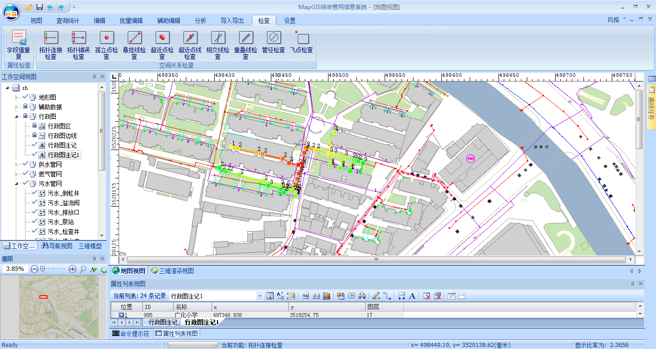Toggle visibility check of 地形图 layer
This screenshot has height=349, width=656.
click(x=25, y=97)
